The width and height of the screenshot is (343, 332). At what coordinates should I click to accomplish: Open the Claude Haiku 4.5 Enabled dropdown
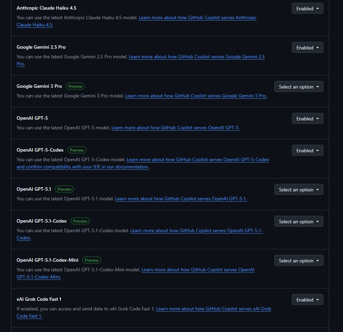coord(307,9)
